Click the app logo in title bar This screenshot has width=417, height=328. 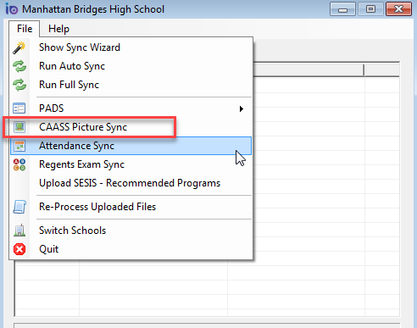tap(12, 9)
